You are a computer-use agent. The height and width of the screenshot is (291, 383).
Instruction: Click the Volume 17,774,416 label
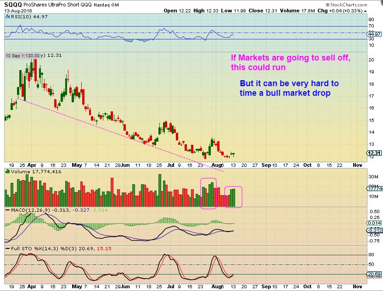click(x=36, y=171)
